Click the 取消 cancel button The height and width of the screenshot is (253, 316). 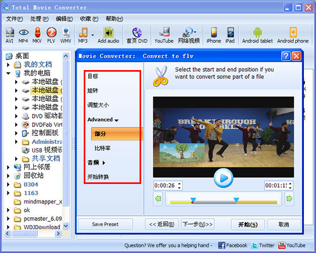click(x=284, y=225)
